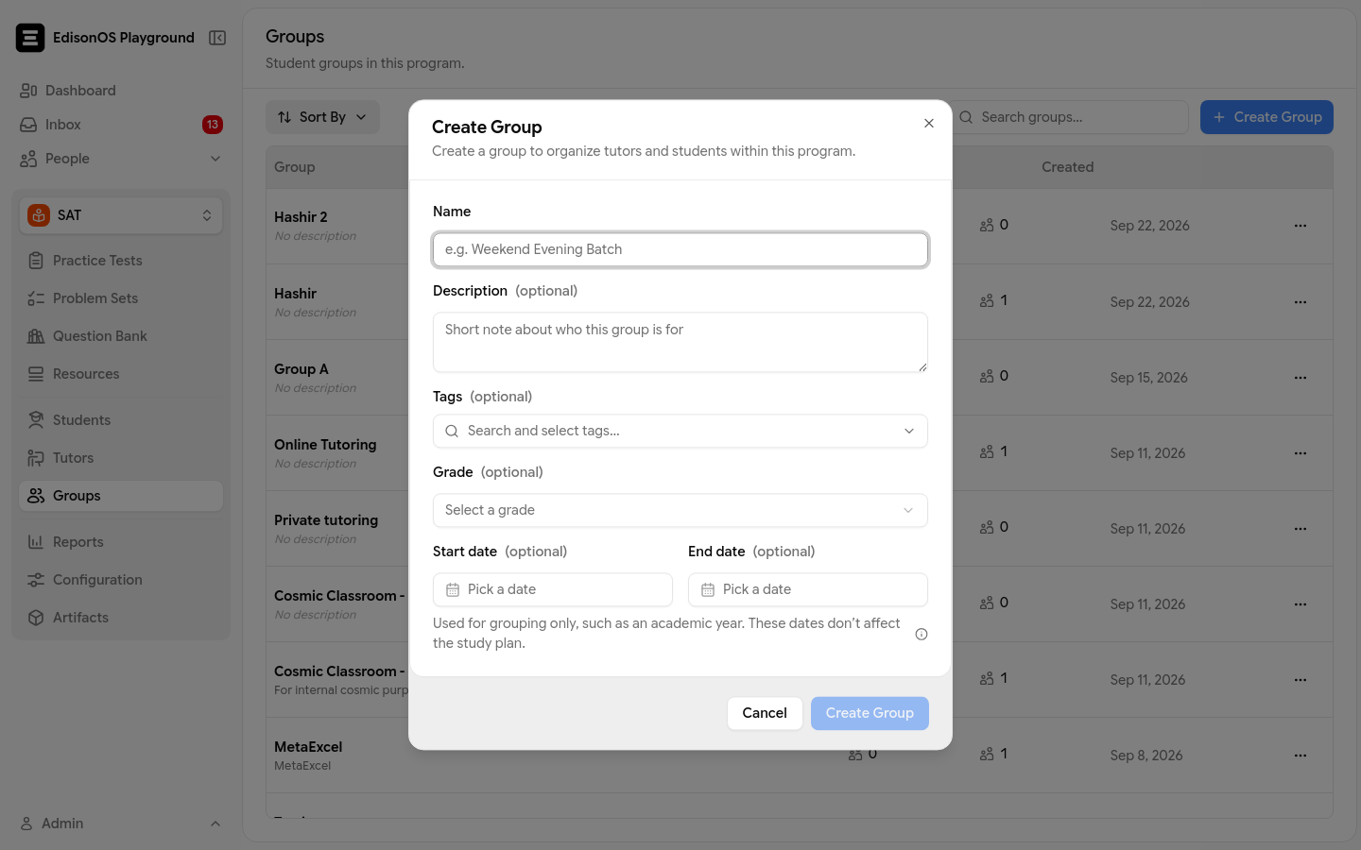Expand the People section chevron
The image size is (1361, 850).
215,159
